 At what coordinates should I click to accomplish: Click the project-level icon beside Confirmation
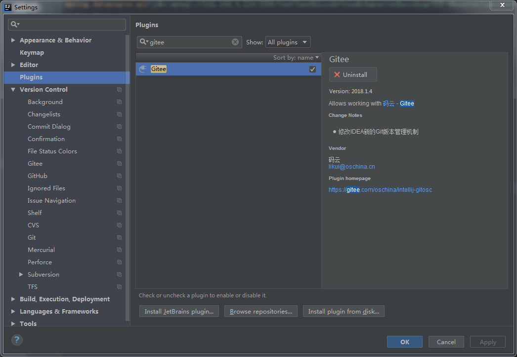coord(119,139)
